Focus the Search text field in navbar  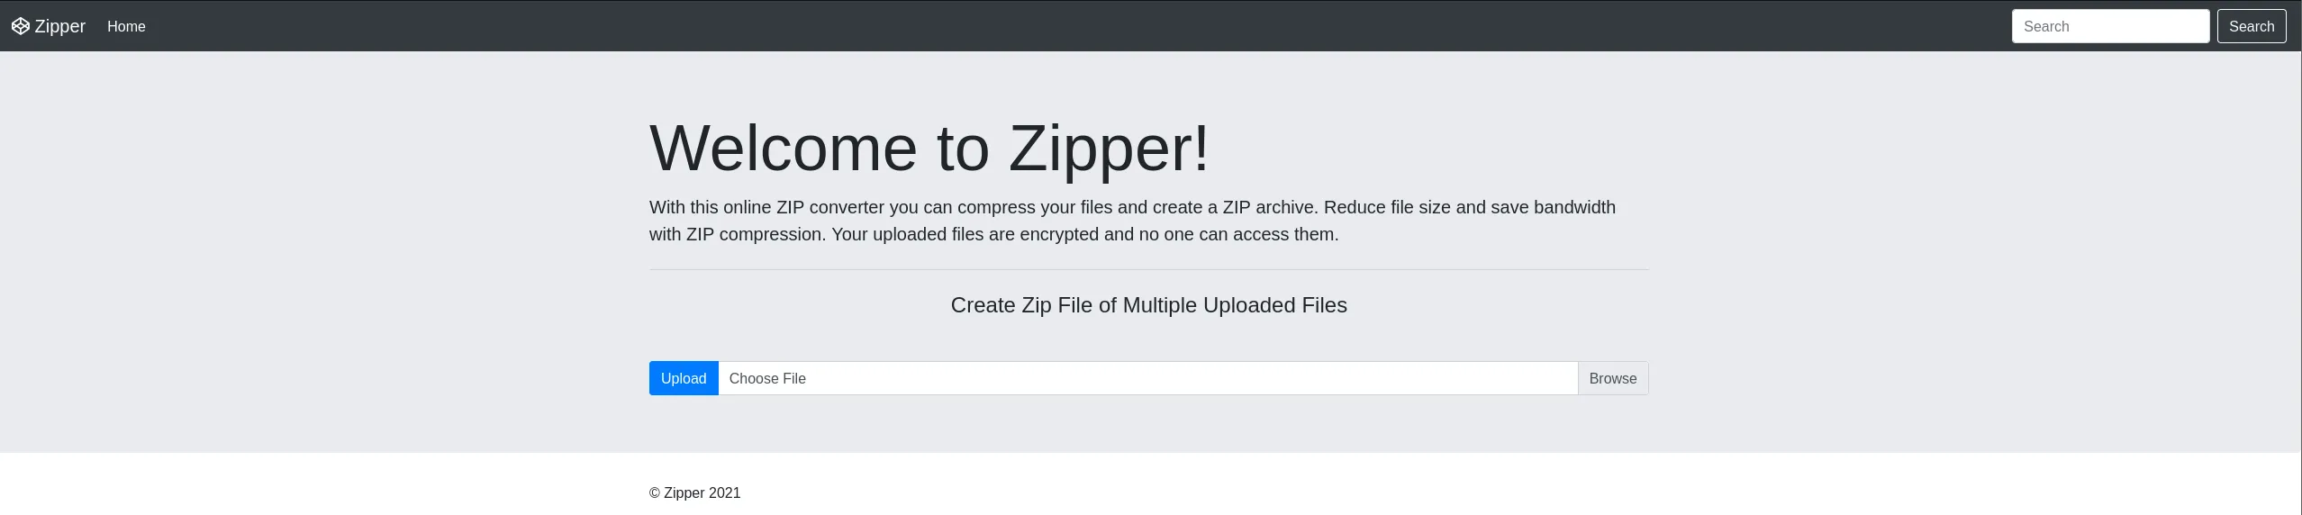2110,26
